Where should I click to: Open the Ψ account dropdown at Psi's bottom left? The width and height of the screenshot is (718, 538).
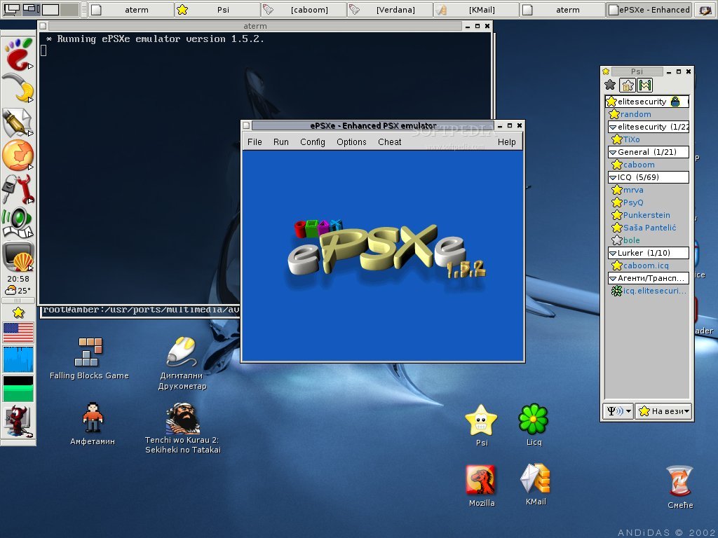coord(618,411)
